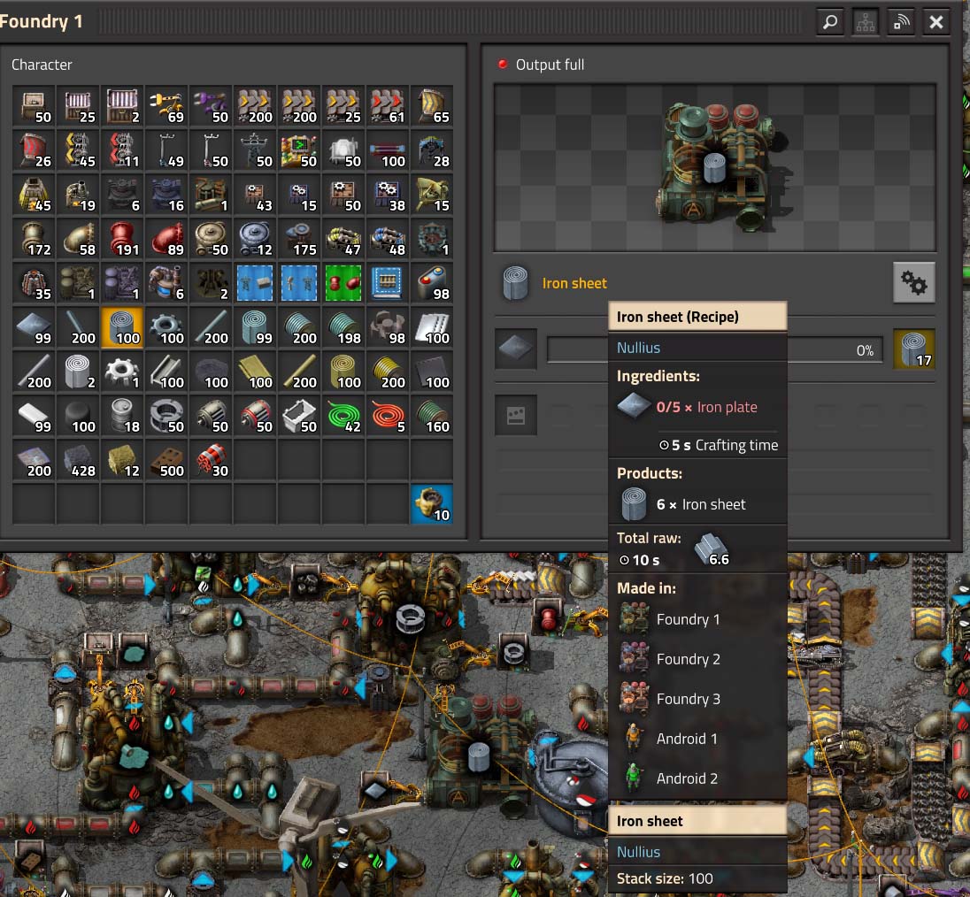Pick up the wooden chest stack of 50
Viewport: 970px width, 897px height.
pyautogui.click(x=34, y=106)
